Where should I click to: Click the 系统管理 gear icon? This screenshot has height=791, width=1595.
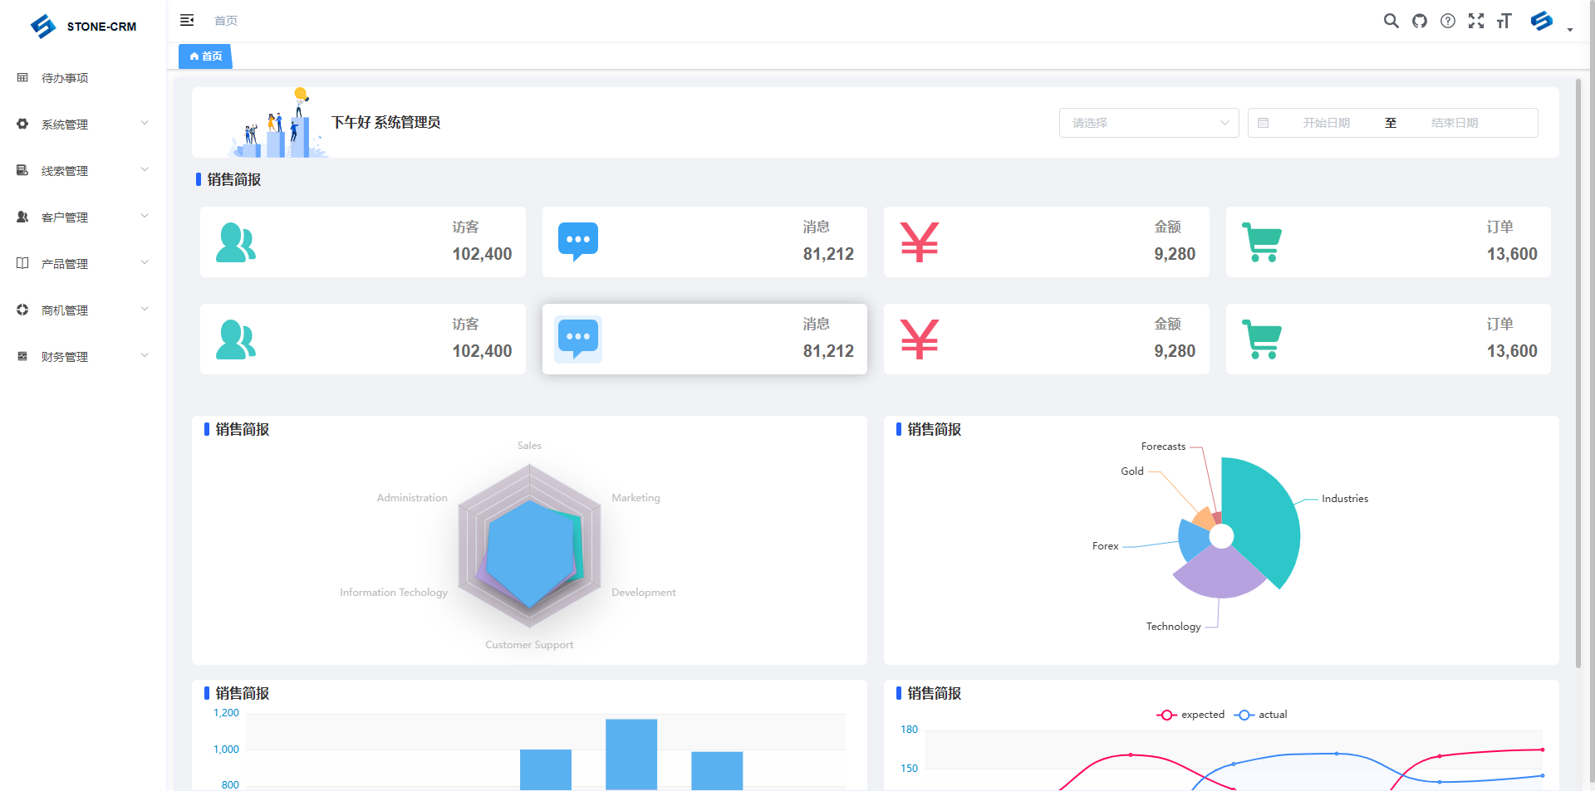tap(22, 124)
